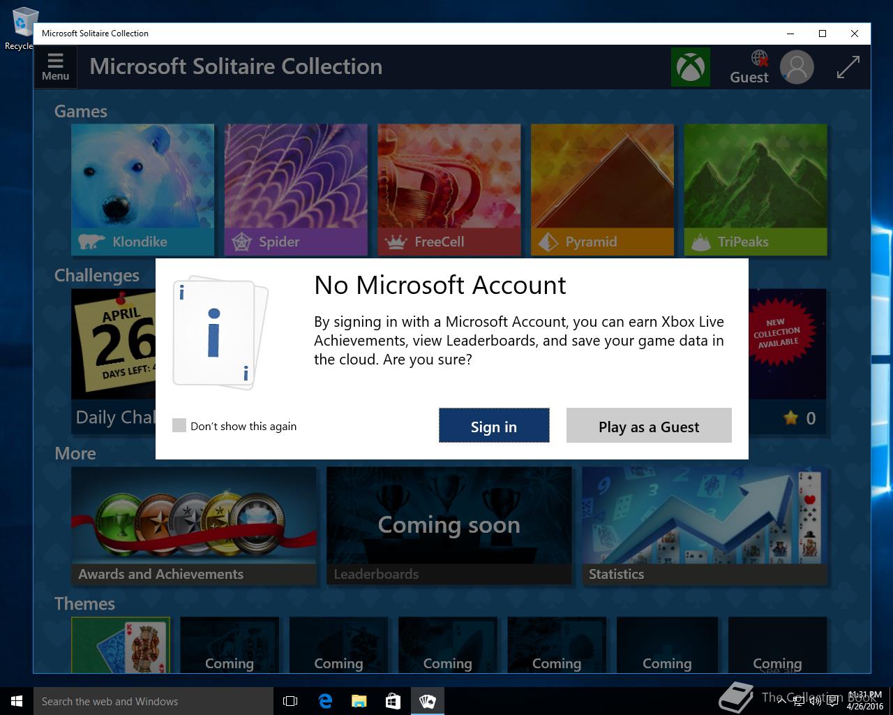Viewport: 893px width, 715px height.
Task: Start the TriPeaks game tile
Action: point(756,190)
